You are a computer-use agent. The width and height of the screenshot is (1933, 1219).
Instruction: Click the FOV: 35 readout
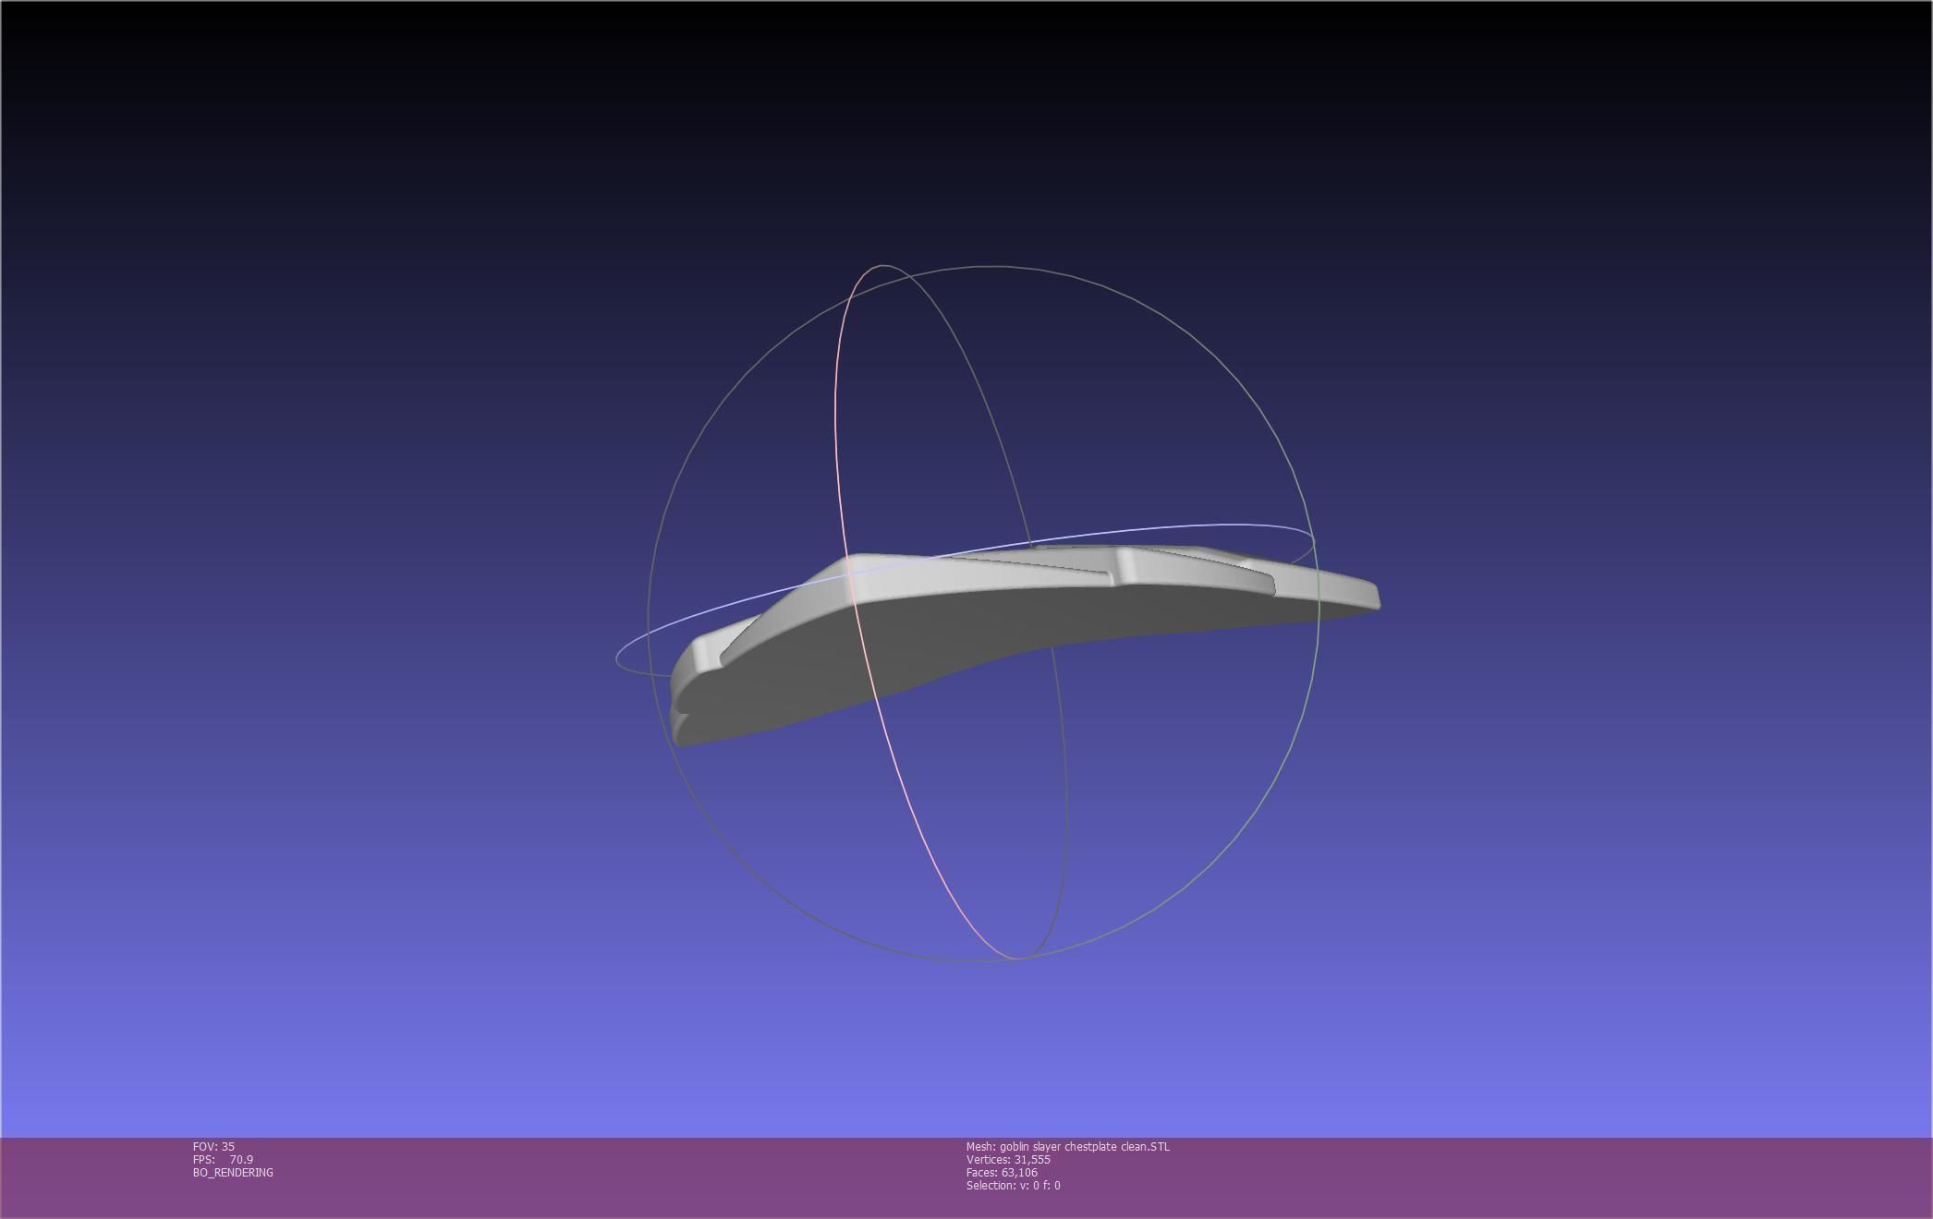tap(213, 1146)
